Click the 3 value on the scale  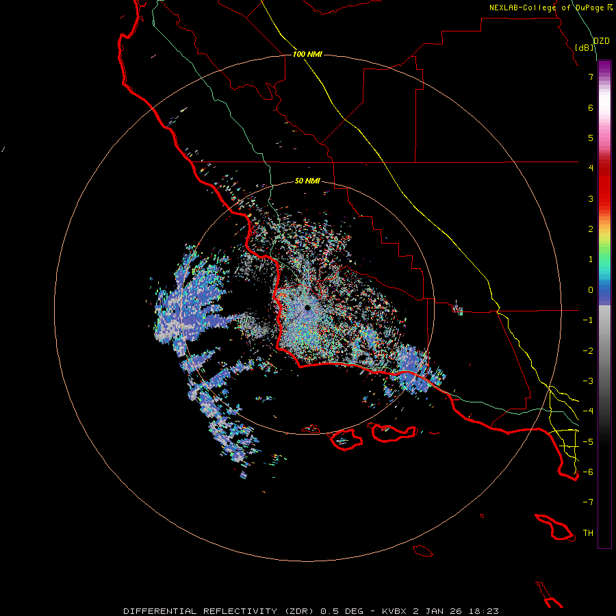[591, 198]
